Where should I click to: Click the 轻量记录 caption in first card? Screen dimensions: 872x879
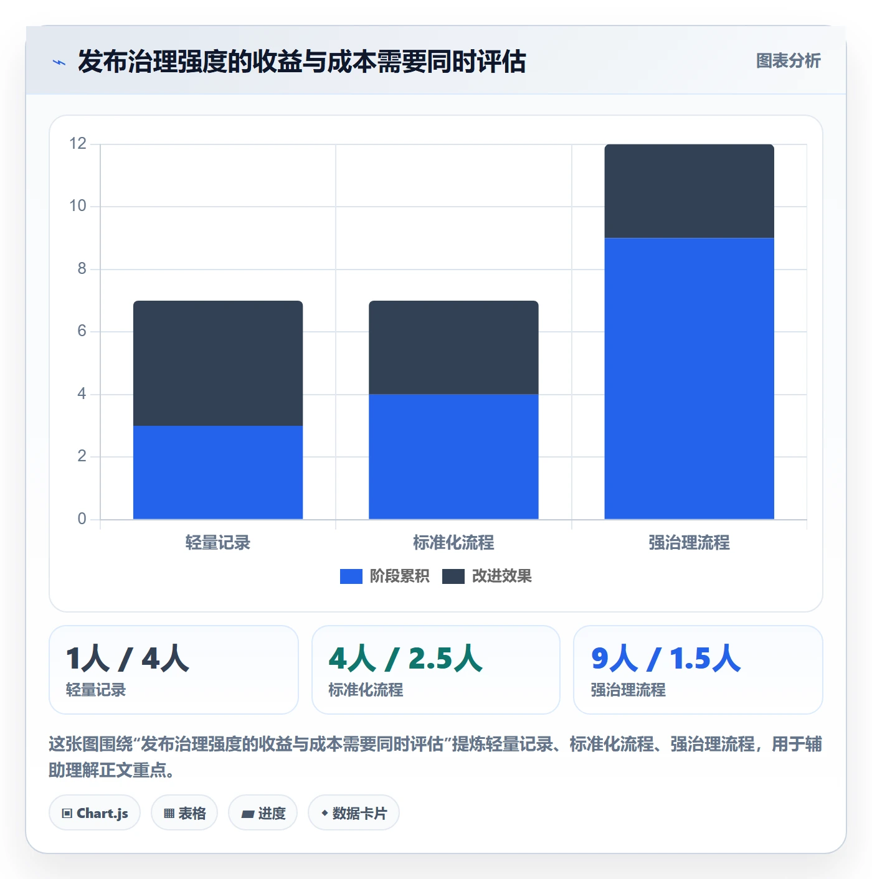(x=96, y=690)
